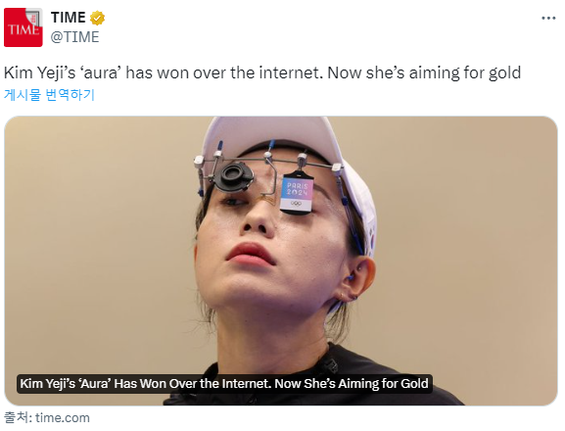Open the article card photo

281,261
